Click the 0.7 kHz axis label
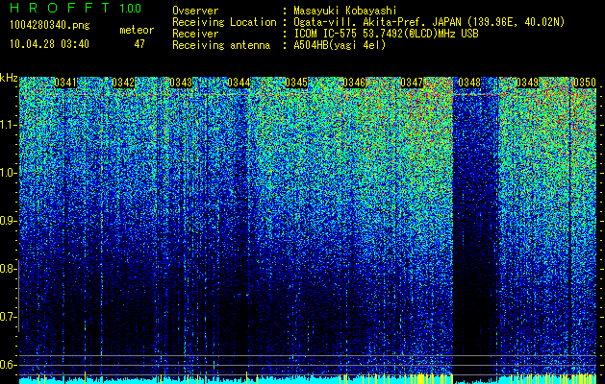This screenshot has width=605, height=384. tap(9, 317)
